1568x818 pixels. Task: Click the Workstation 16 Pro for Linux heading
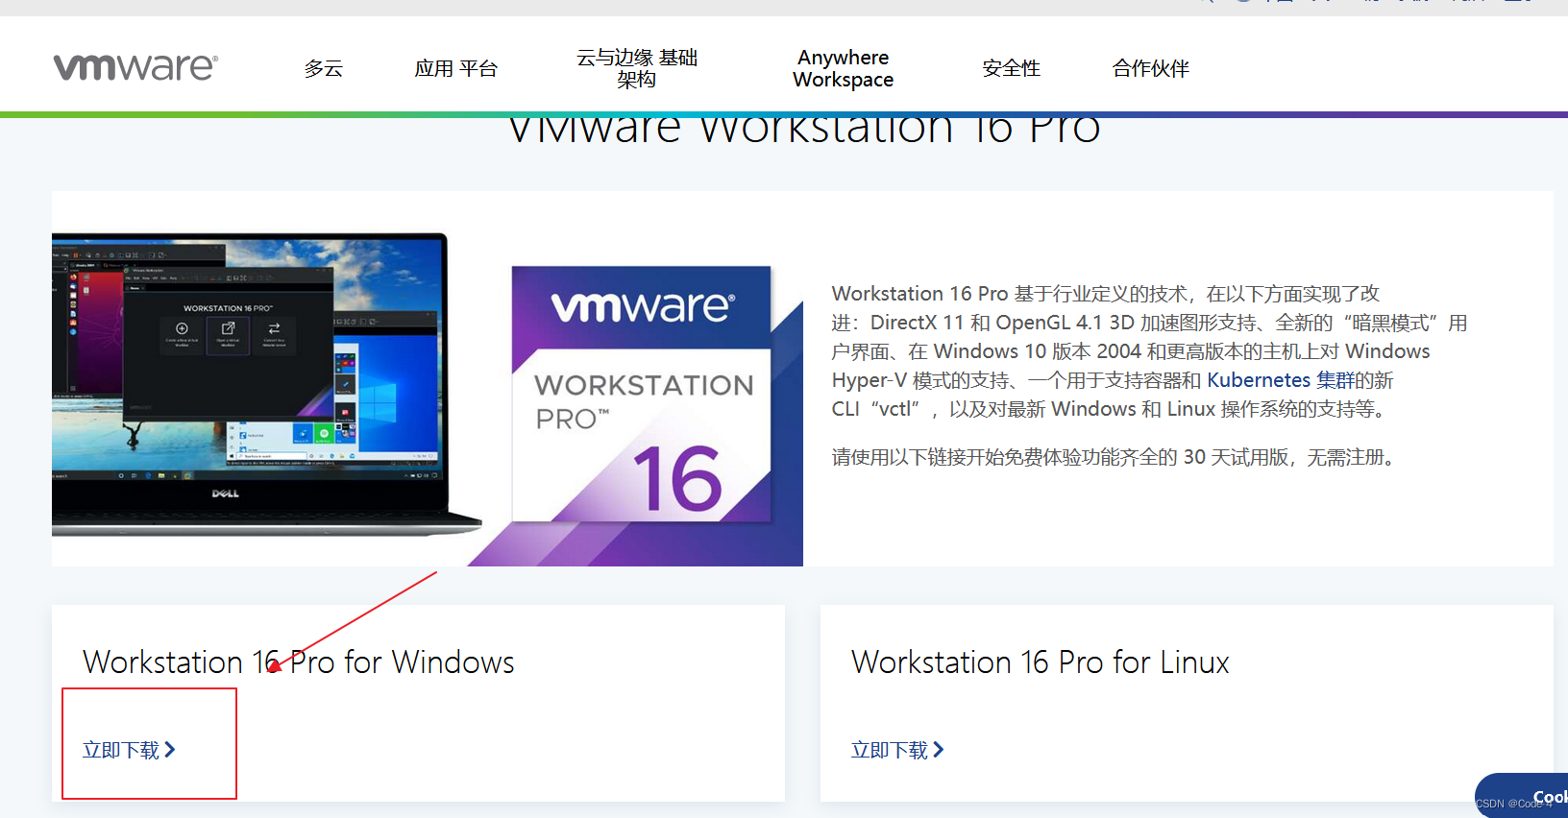tap(1041, 662)
